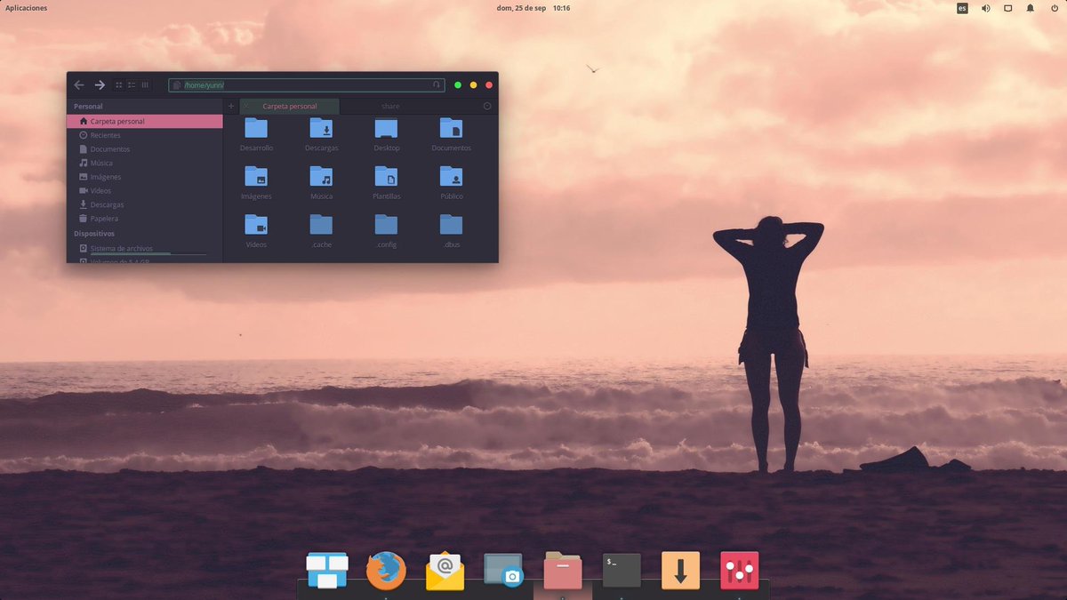Open tab history icon at tab bar end
Screen dimensions: 1067x600
[487, 106]
